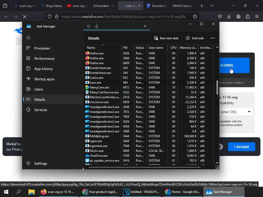
Task: Sort details by CPU column
Action: point(173,47)
